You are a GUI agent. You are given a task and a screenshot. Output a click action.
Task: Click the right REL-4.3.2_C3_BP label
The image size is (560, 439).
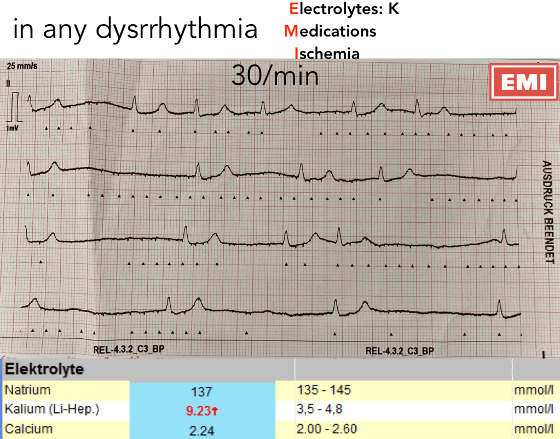[400, 350]
